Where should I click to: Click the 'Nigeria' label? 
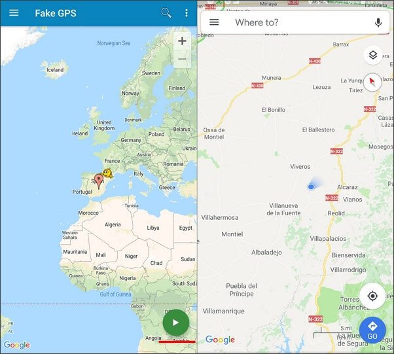pos(128,278)
